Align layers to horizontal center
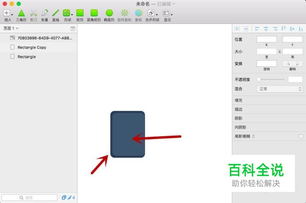The image size is (306, 203). [x=266, y=29]
